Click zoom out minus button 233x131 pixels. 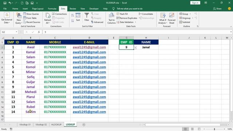[204, 129]
